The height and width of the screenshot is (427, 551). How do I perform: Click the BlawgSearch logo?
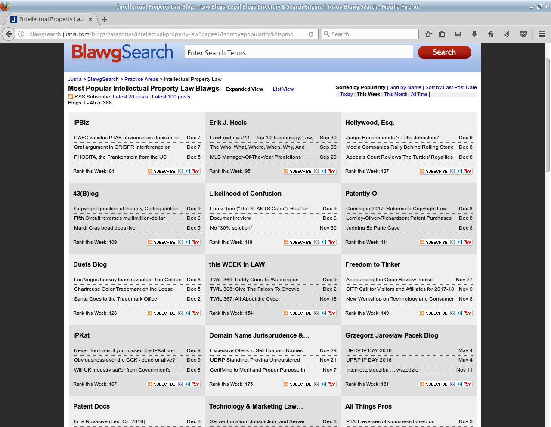click(122, 53)
